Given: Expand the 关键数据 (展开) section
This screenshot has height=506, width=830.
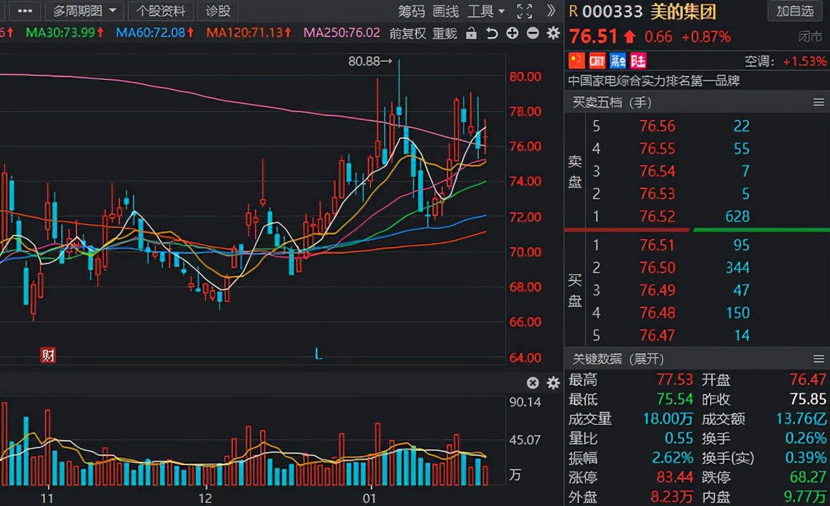Looking at the screenshot, I should 618,359.
